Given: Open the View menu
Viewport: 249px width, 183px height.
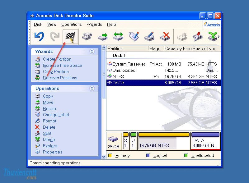Looking at the screenshot, I should click(x=52, y=25).
